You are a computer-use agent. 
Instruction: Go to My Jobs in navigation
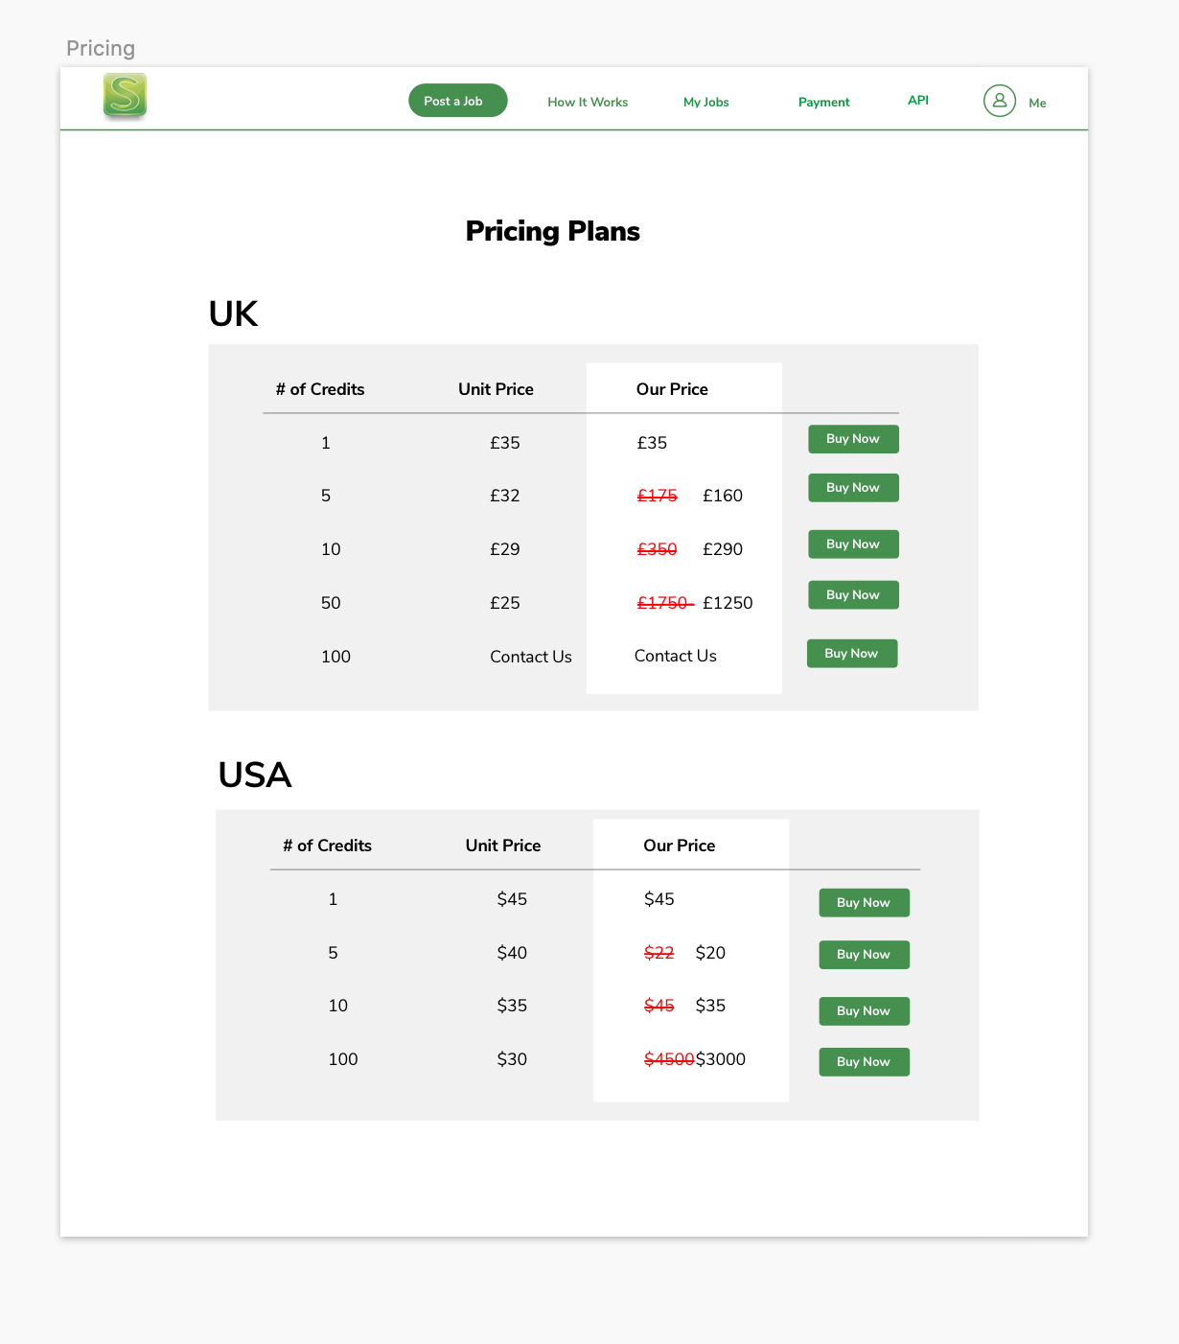point(705,102)
